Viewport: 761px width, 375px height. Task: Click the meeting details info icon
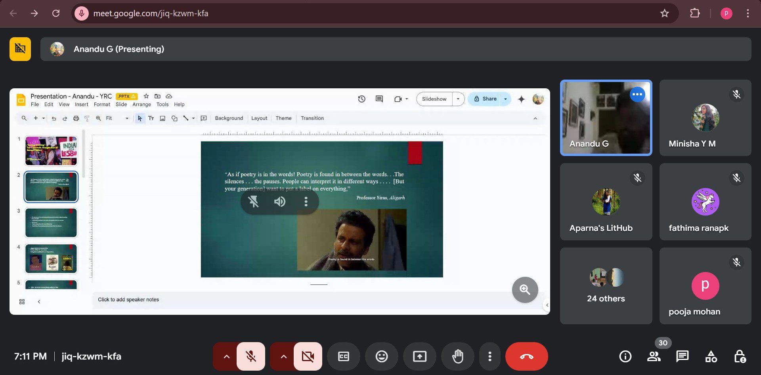[625, 356]
